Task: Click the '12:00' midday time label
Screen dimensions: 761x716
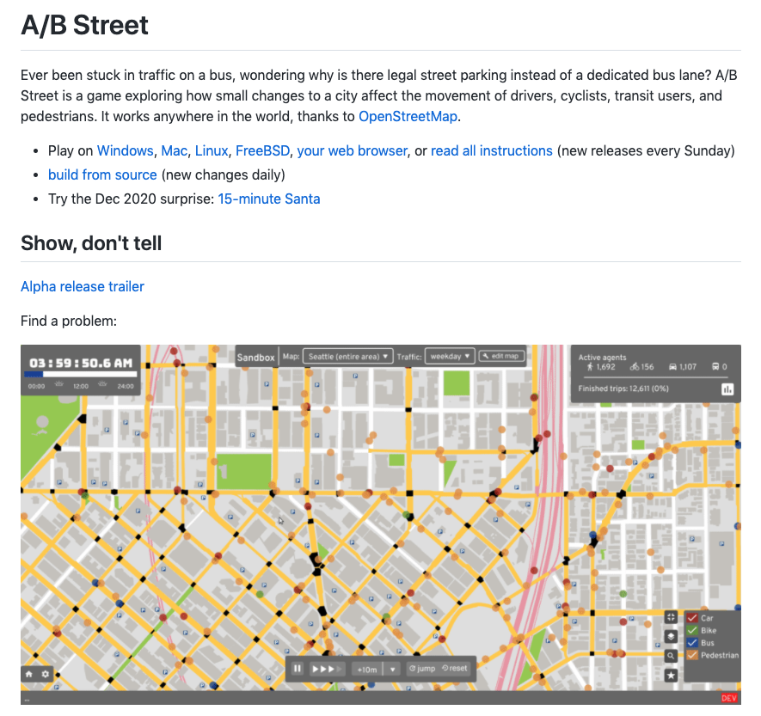Action: point(81,387)
